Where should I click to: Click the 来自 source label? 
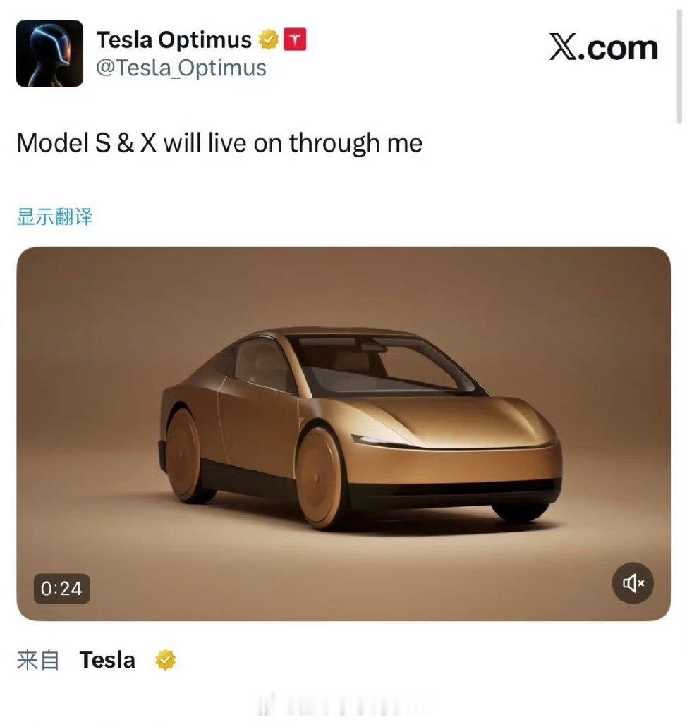(x=38, y=660)
